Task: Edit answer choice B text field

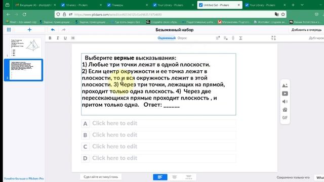Action: [164, 135]
